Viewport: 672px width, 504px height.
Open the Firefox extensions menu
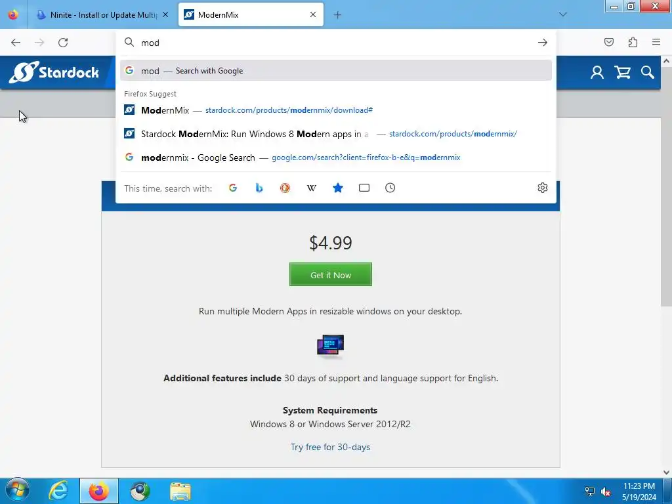pos(633,42)
